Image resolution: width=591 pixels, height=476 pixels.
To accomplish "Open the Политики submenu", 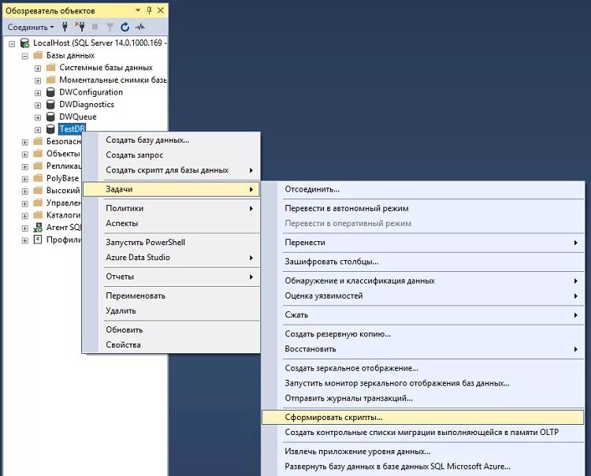I will 171,208.
